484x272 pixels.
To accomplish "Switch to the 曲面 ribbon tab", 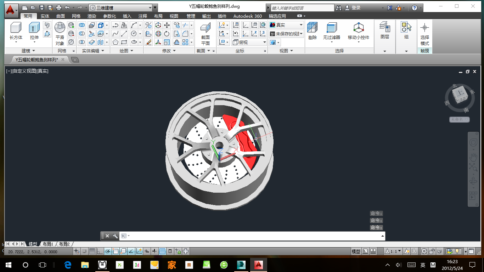I will pyautogui.click(x=61, y=16).
